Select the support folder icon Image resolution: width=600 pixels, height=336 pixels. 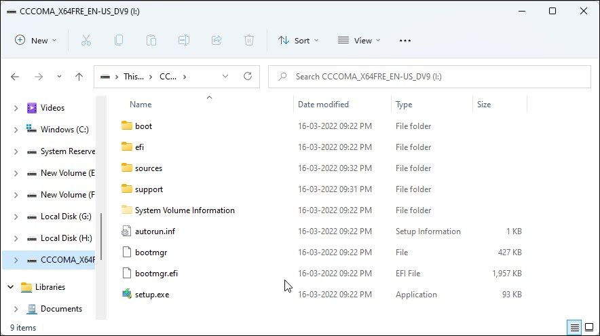[x=127, y=189]
